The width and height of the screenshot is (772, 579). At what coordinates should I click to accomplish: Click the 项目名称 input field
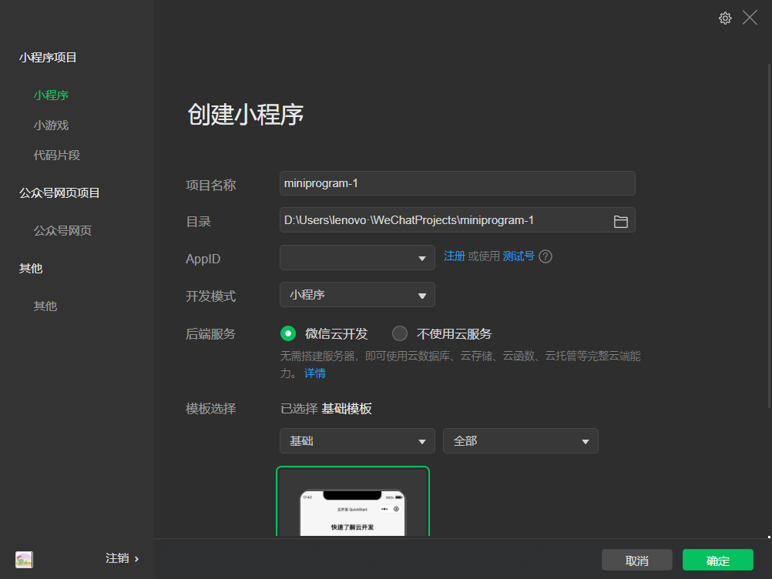pyautogui.click(x=457, y=183)
